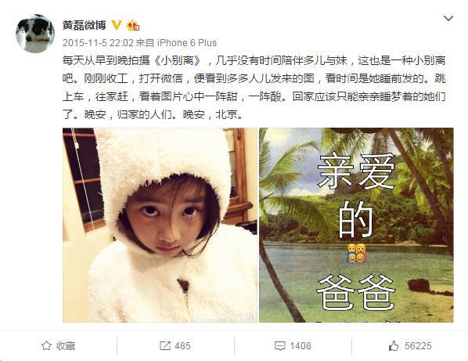The height and width of the screenshot is (361, 468).
Task: Open the girl in white hood photo
Action: point(160,226)
